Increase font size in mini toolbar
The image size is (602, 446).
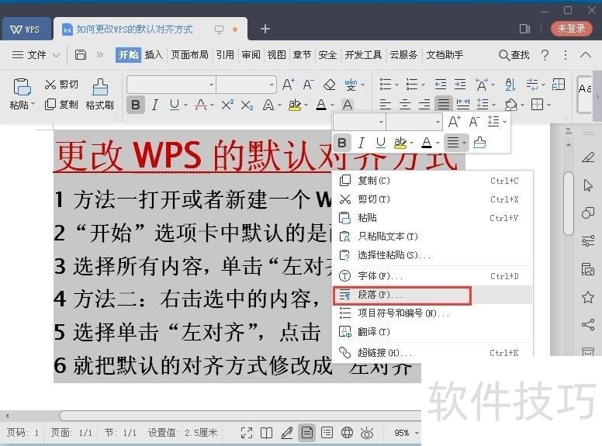(454, 122)
